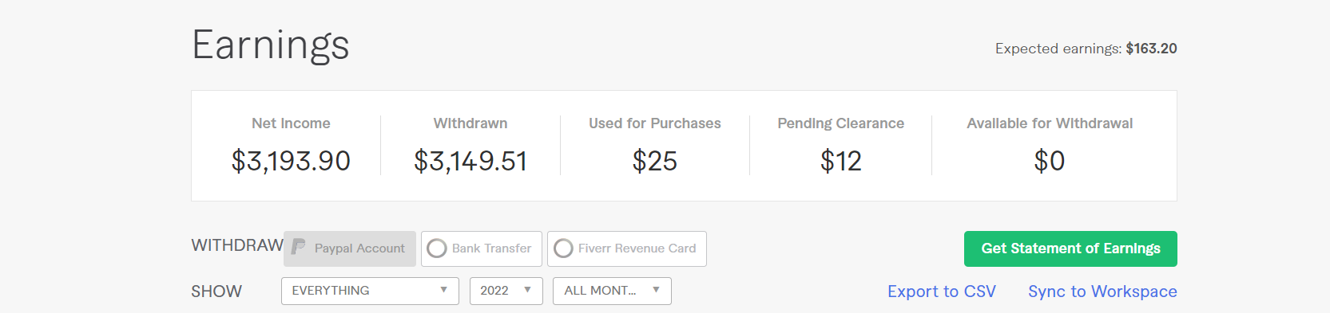The height and width of the screenshot is (313, 1330).
Task: Click Get Statement of Earnings button
Action: tap(1070, 248)
